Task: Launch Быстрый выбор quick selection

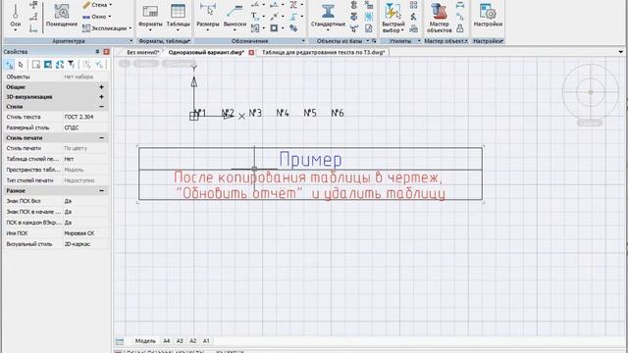Action: [x=392, y=18]
